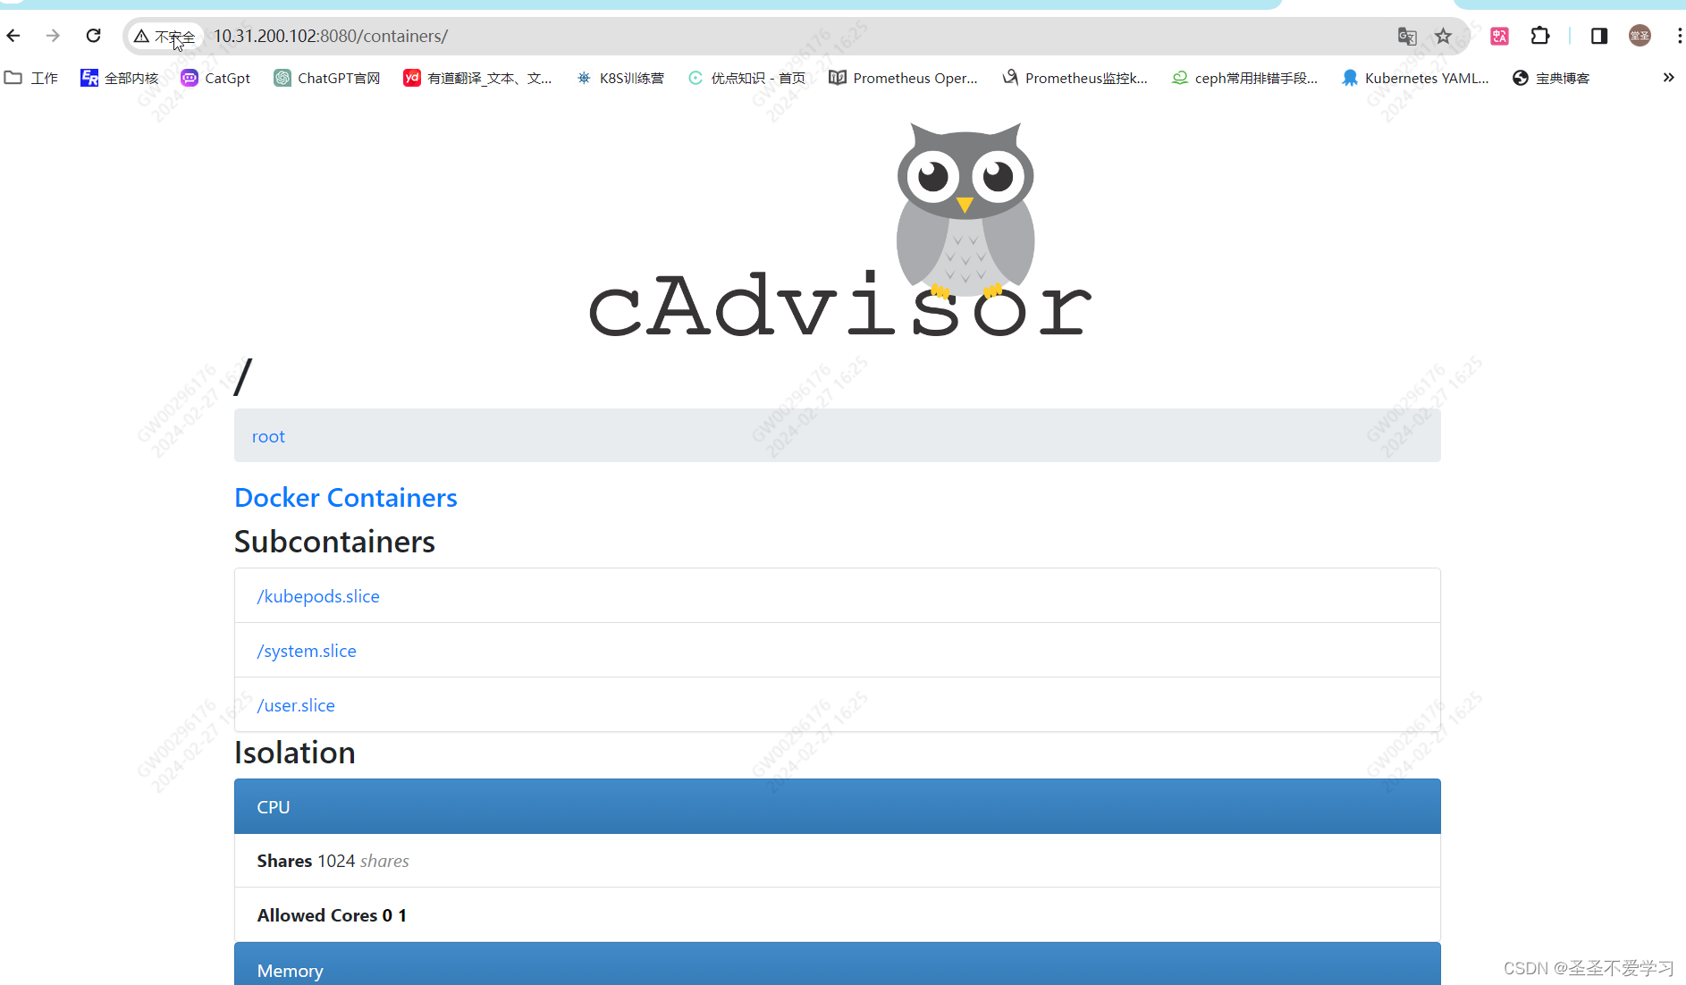Open the Kubernetes YAML bookmark
This screenshot has height=985, width=1686.
pos(1415,79)
